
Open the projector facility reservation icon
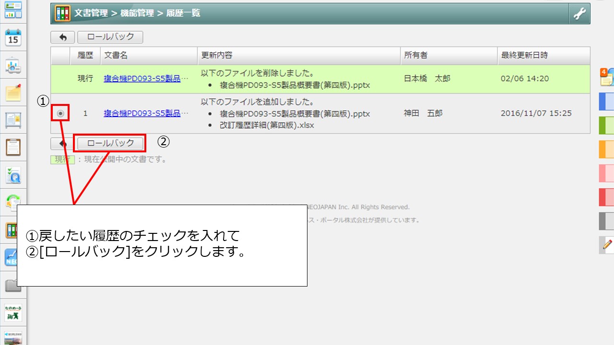13,65
